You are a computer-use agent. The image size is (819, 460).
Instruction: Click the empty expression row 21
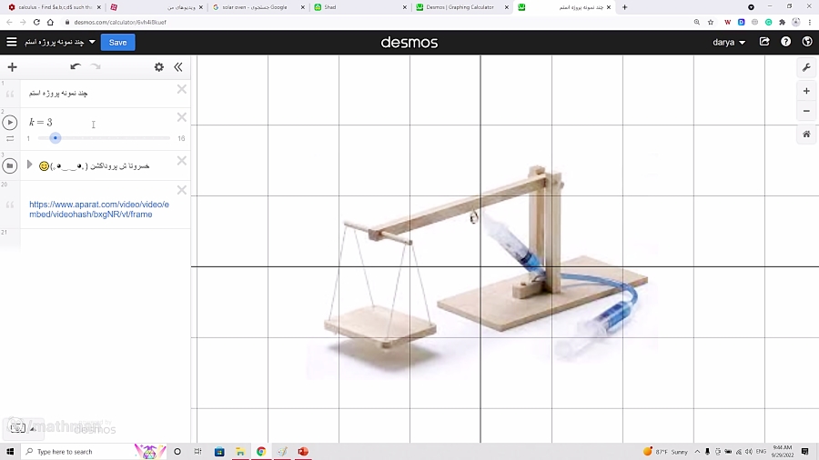click(105, 239)
